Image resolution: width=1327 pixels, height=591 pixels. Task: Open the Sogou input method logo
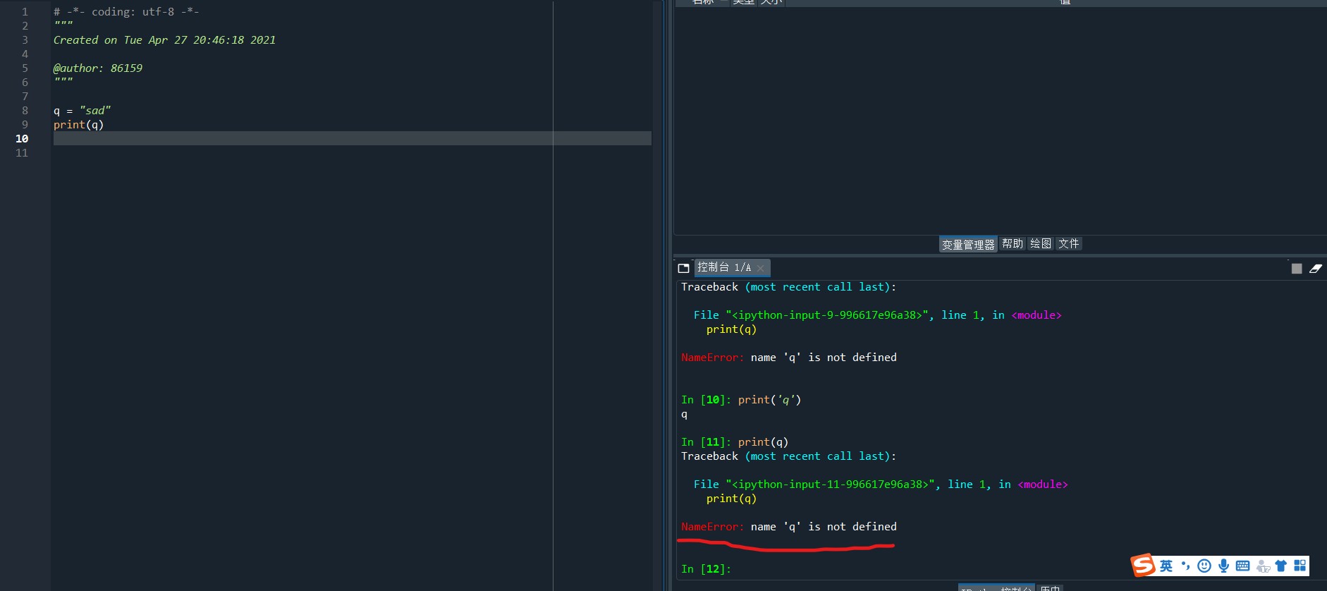pyautogui.click(x=1143, y=565)
